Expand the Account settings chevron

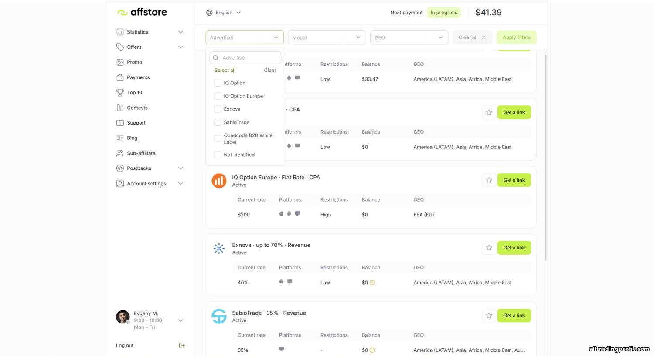181,184
